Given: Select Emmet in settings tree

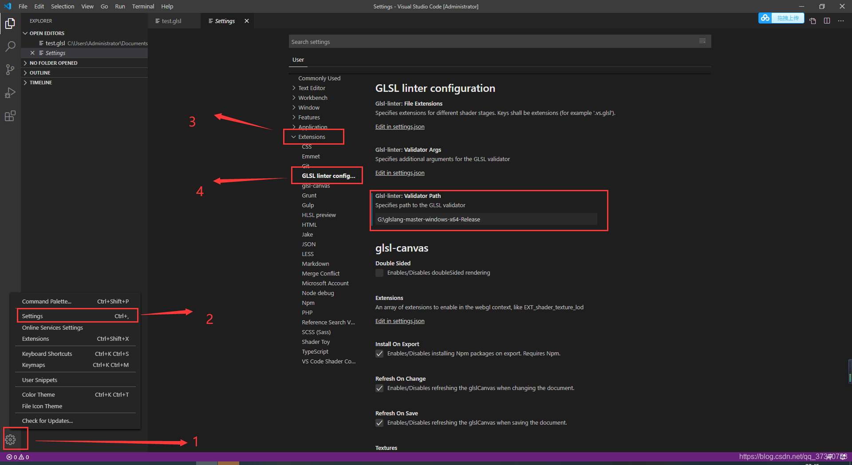Looking at the screenshot, I should (x=311, y=156).
